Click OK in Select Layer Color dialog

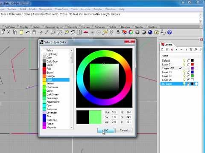point(106,130)
